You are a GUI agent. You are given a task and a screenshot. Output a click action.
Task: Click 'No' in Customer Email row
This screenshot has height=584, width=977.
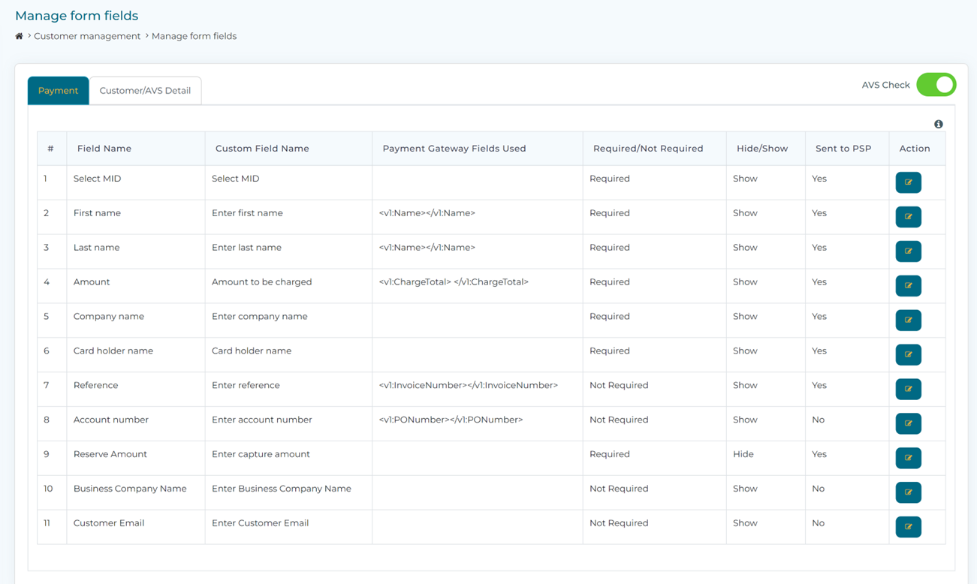click(x=818, y=524)
